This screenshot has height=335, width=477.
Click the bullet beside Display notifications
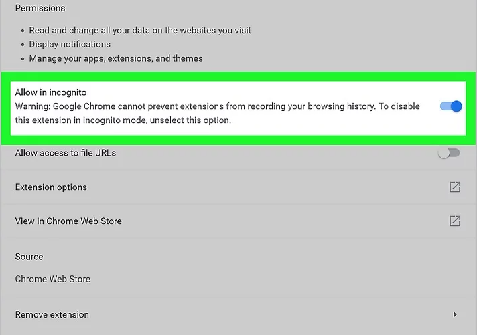pyautogui.click(x=23, y=45)
